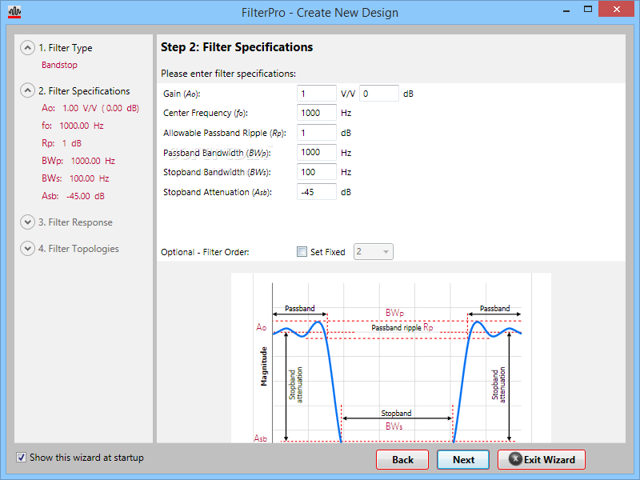Expand the 4. Filter Topologies section
Image resolution: width=640 pixels, height=480 pixels.
pyautogui.click(x=27, y=248)
